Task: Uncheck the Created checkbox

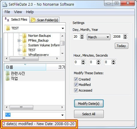Action: tap(76, 79)
